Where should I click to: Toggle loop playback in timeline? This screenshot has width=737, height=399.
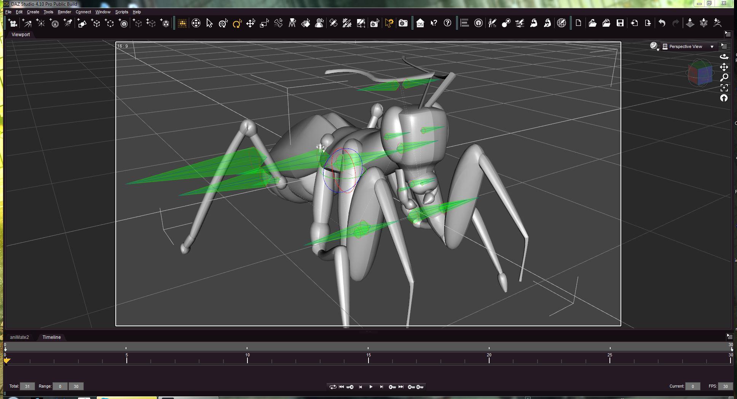333,387
